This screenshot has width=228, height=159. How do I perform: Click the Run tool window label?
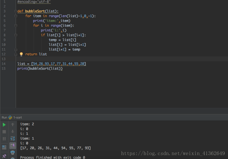click(x=4, y=117)
